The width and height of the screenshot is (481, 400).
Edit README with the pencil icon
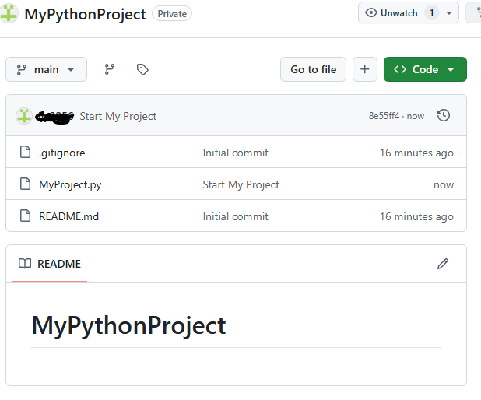[443, 264]
